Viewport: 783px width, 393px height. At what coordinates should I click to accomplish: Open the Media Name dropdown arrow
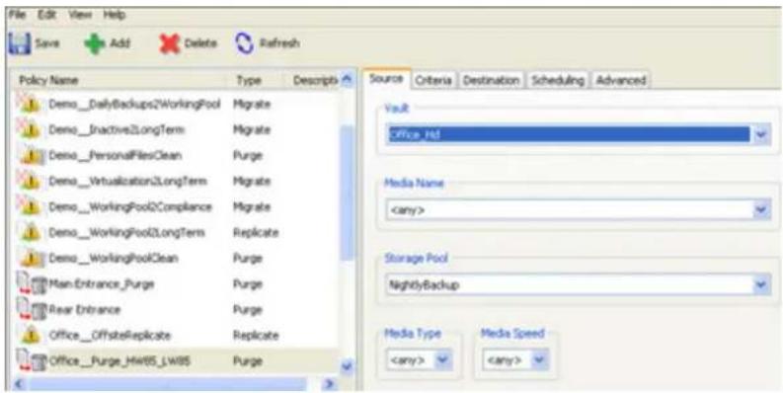point(761,210)
